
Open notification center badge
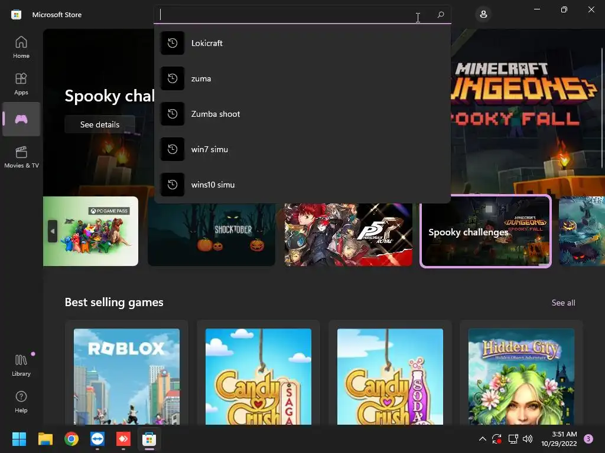[x=588, y=439]
